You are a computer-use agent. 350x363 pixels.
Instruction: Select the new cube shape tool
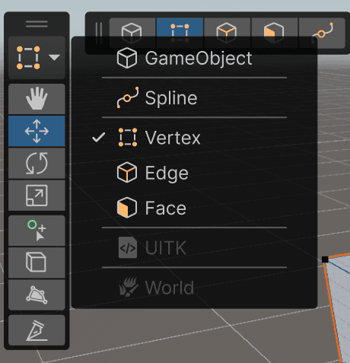37,263
